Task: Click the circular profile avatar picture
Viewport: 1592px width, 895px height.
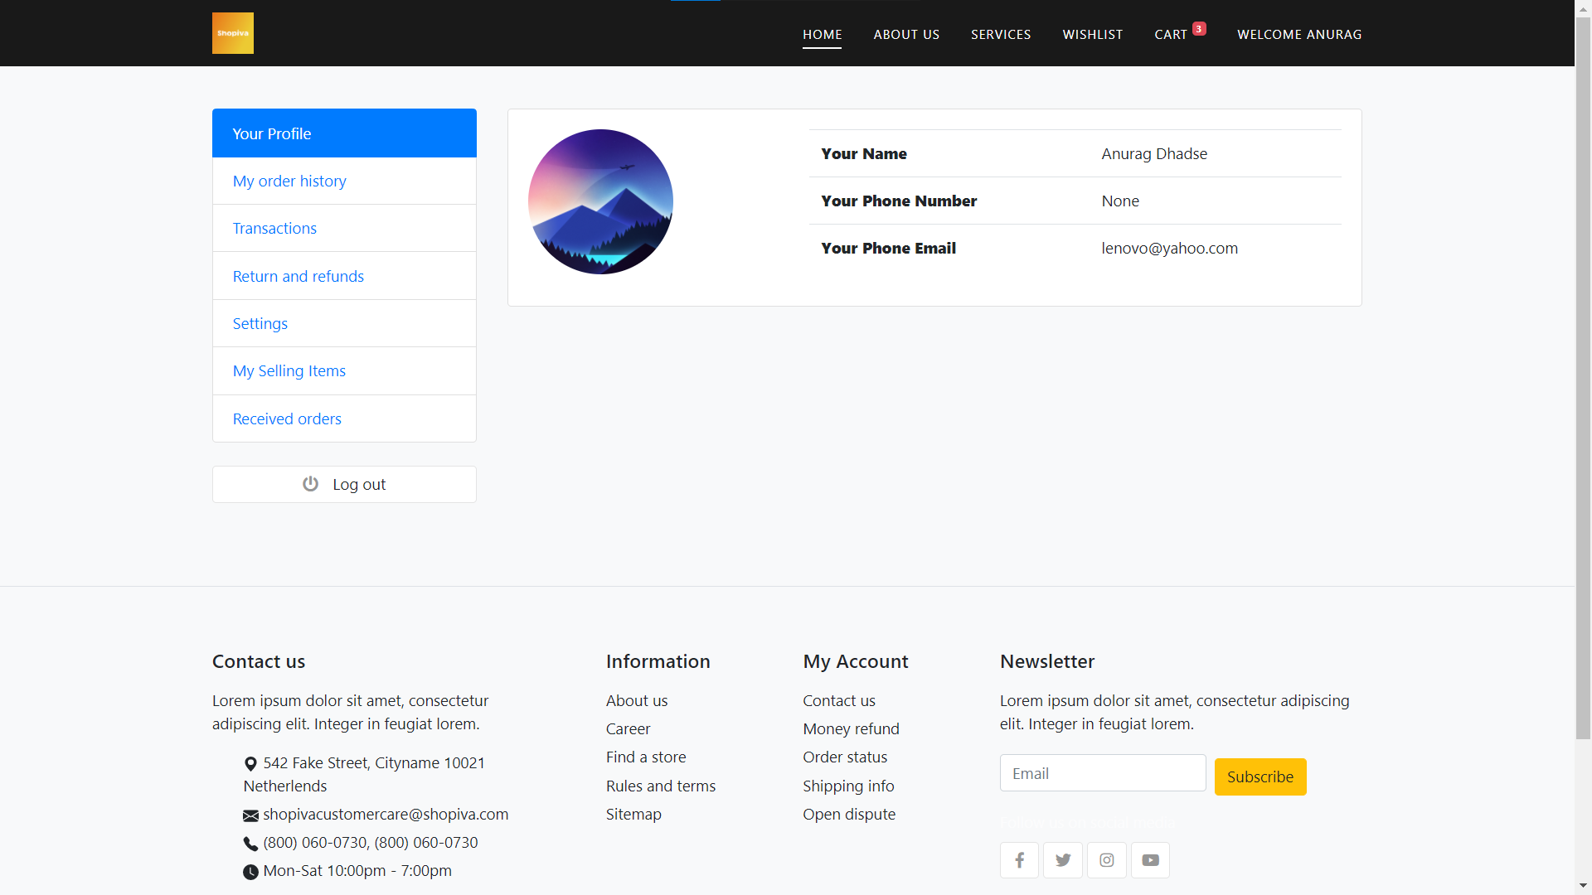Action: 600,201
